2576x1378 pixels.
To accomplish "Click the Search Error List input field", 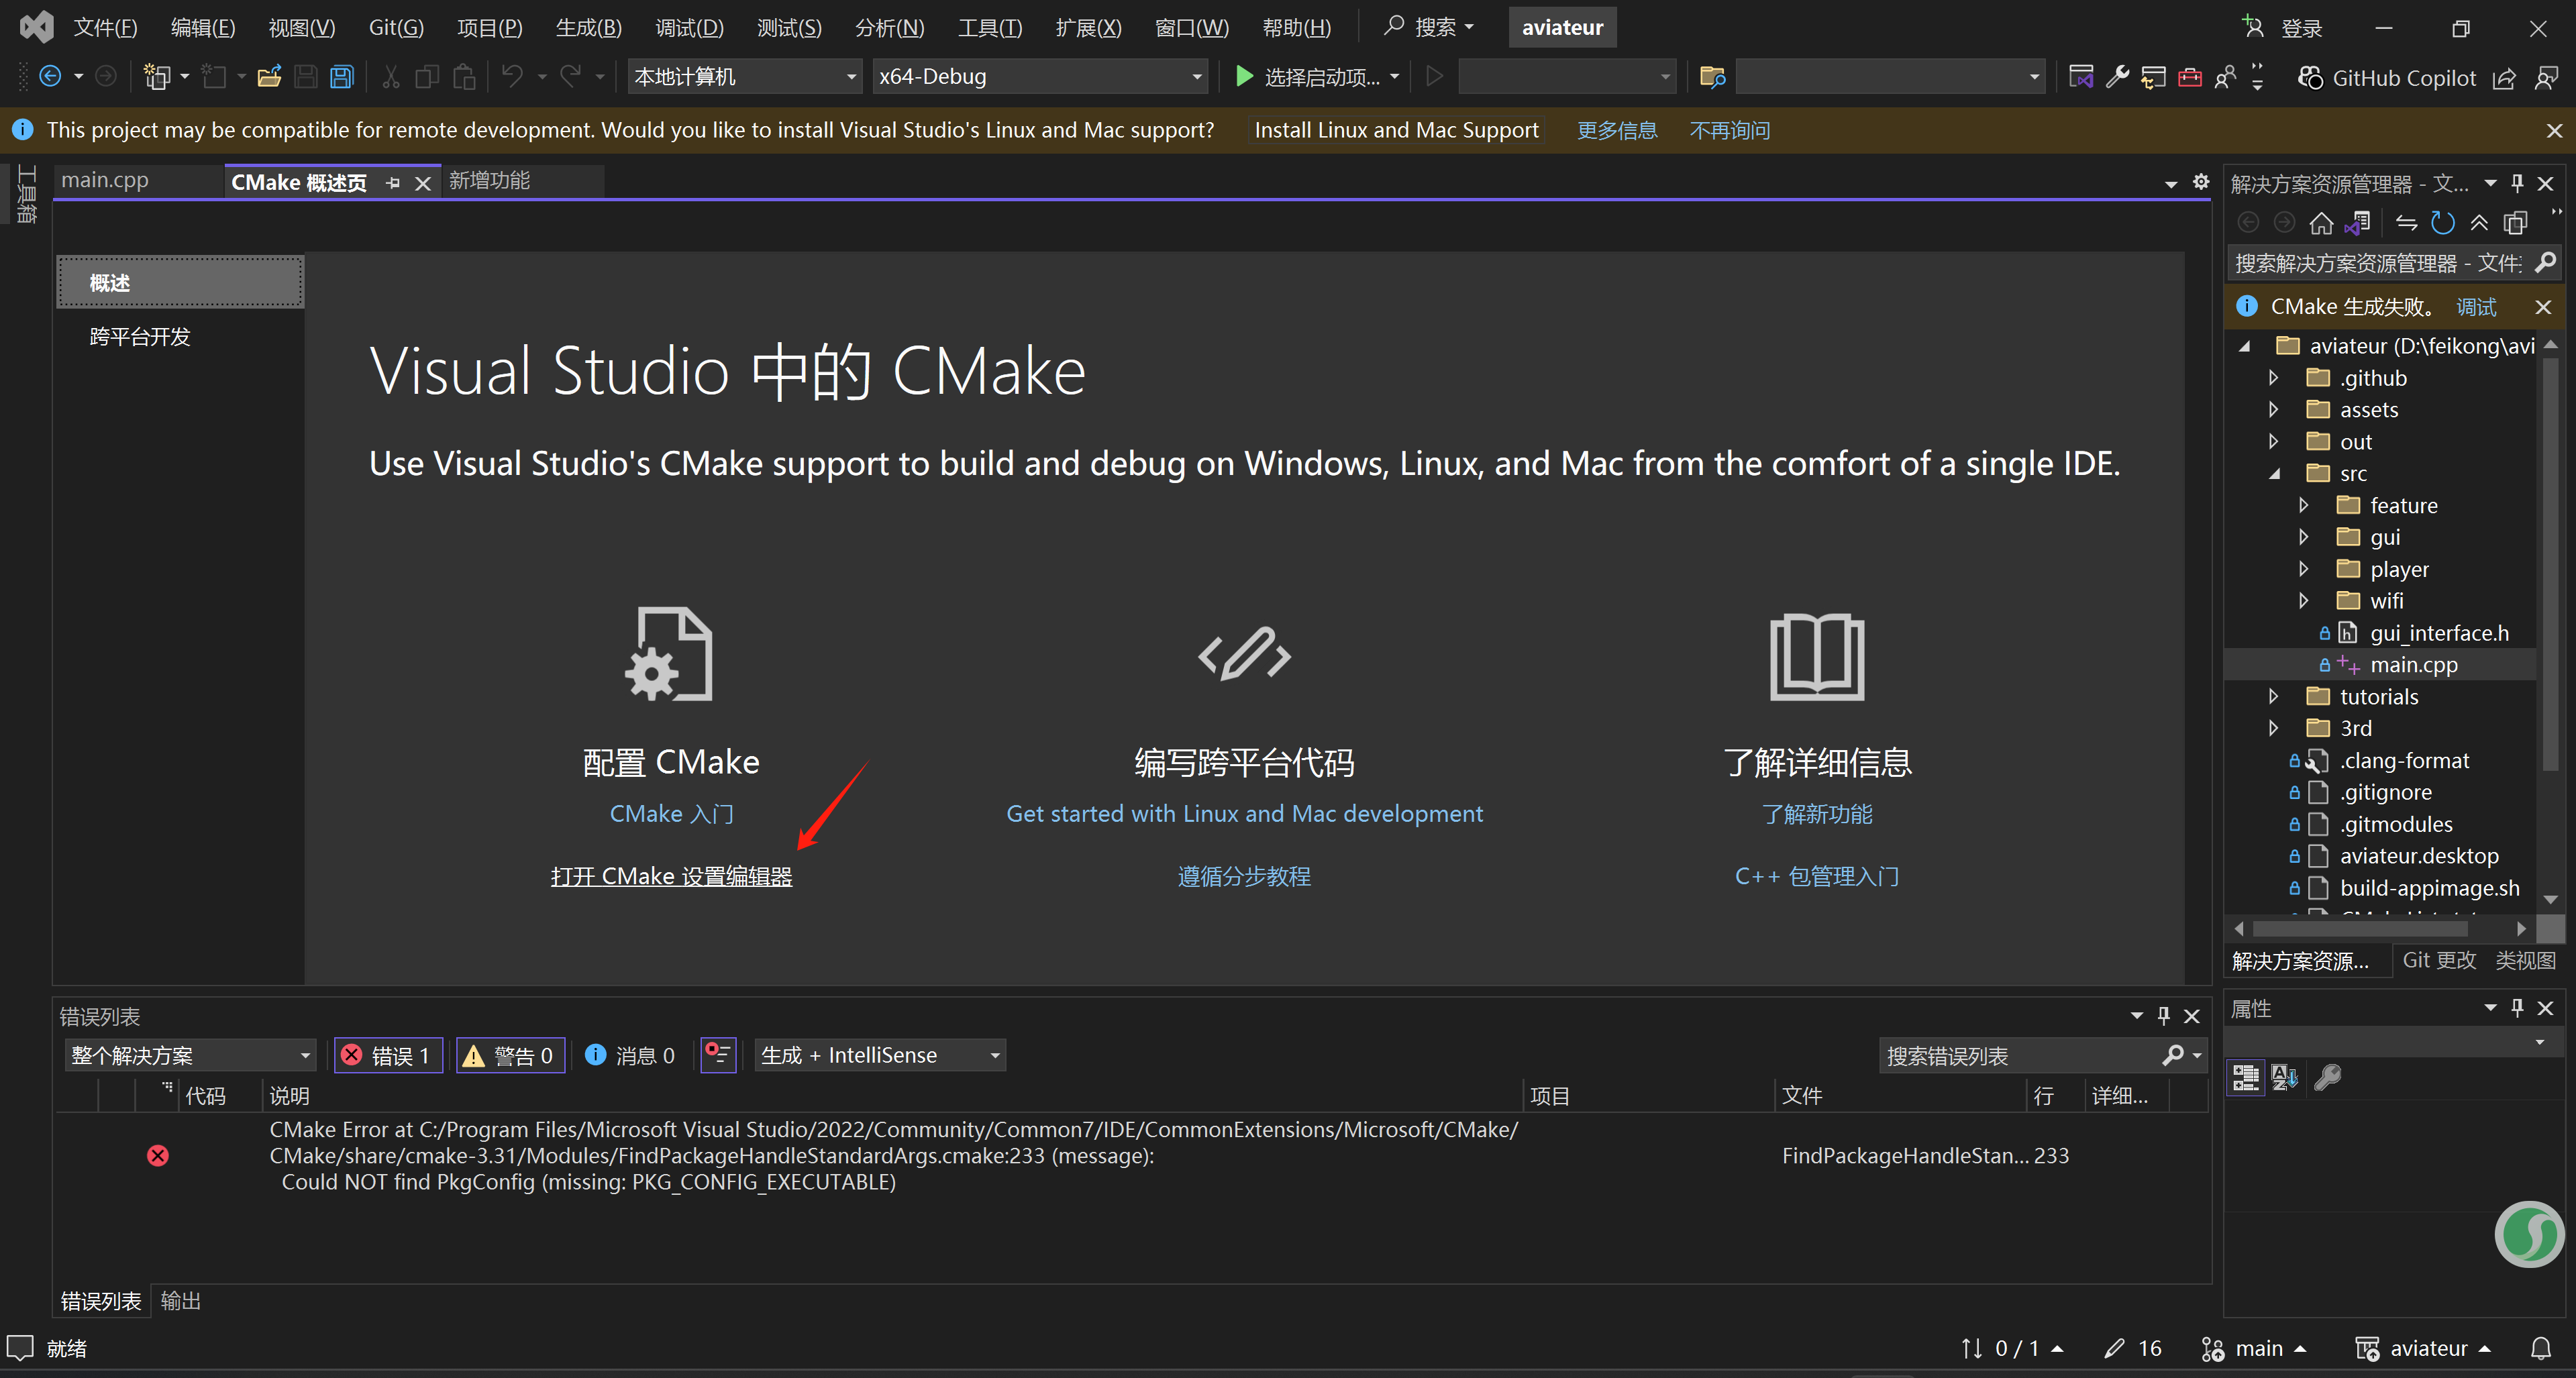I will [x=2018, y=1056].
